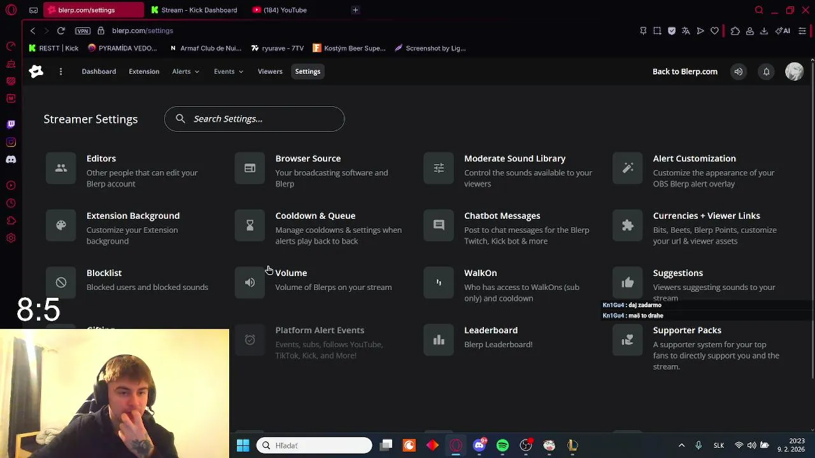This screenshot has height=458, width=815.
Task: Open Spotify from the taskbar
Action: (502, 445)
